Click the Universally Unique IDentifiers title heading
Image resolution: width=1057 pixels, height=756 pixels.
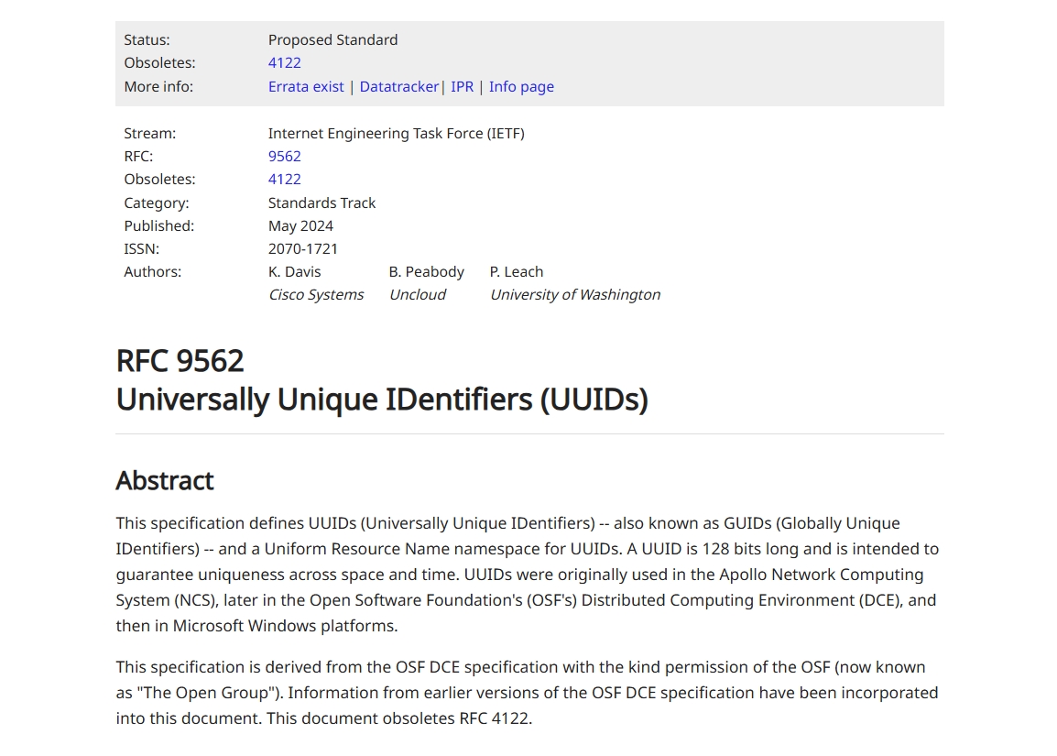coord(382,399)
